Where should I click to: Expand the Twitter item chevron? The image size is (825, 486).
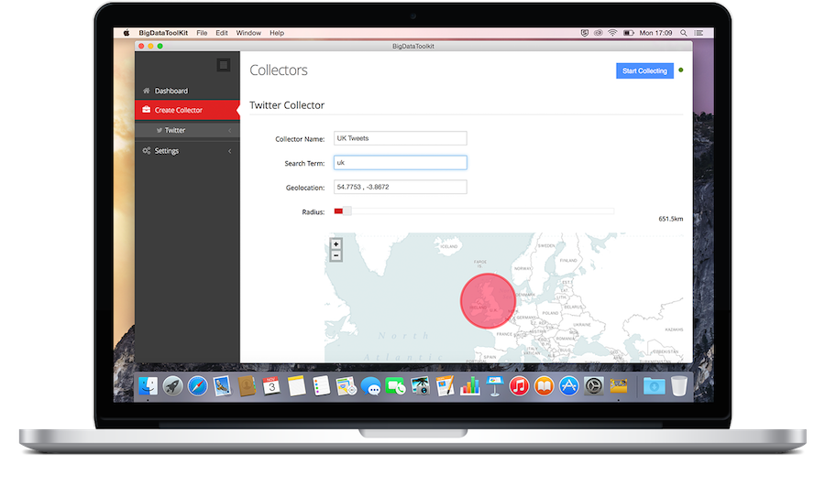[229, 130]
